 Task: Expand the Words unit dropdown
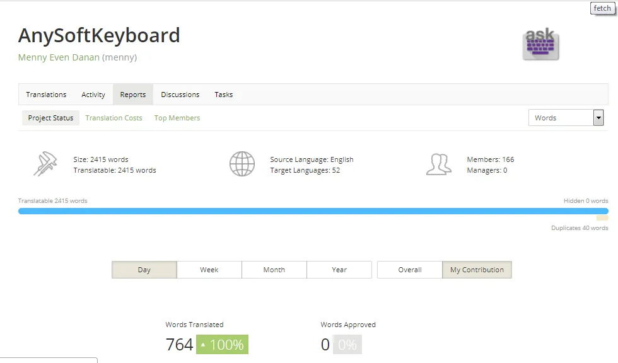[566, 118]
